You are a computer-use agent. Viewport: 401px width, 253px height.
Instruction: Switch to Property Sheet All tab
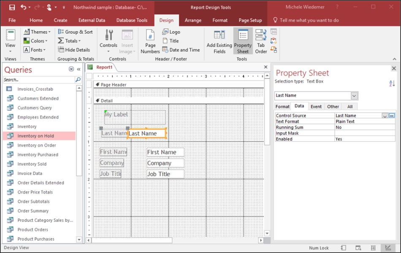click(350, 107)
